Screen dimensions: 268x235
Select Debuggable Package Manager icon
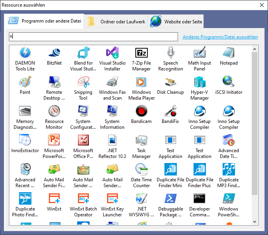[x=170, y=198]
